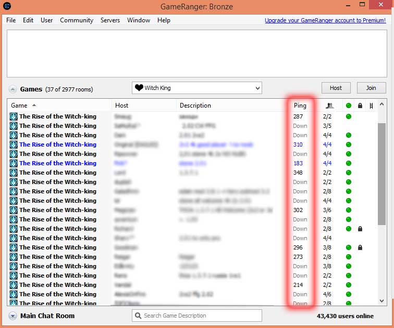Click green status dot in ping 302 row
Screen dimensions: 394x328
point(349,210)
